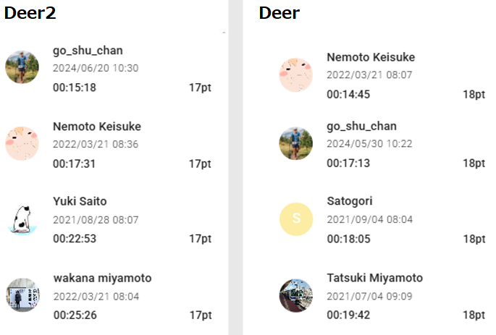Click the 00:15:18 record time
The image size is (496, 335).
[x=75, y=88]
